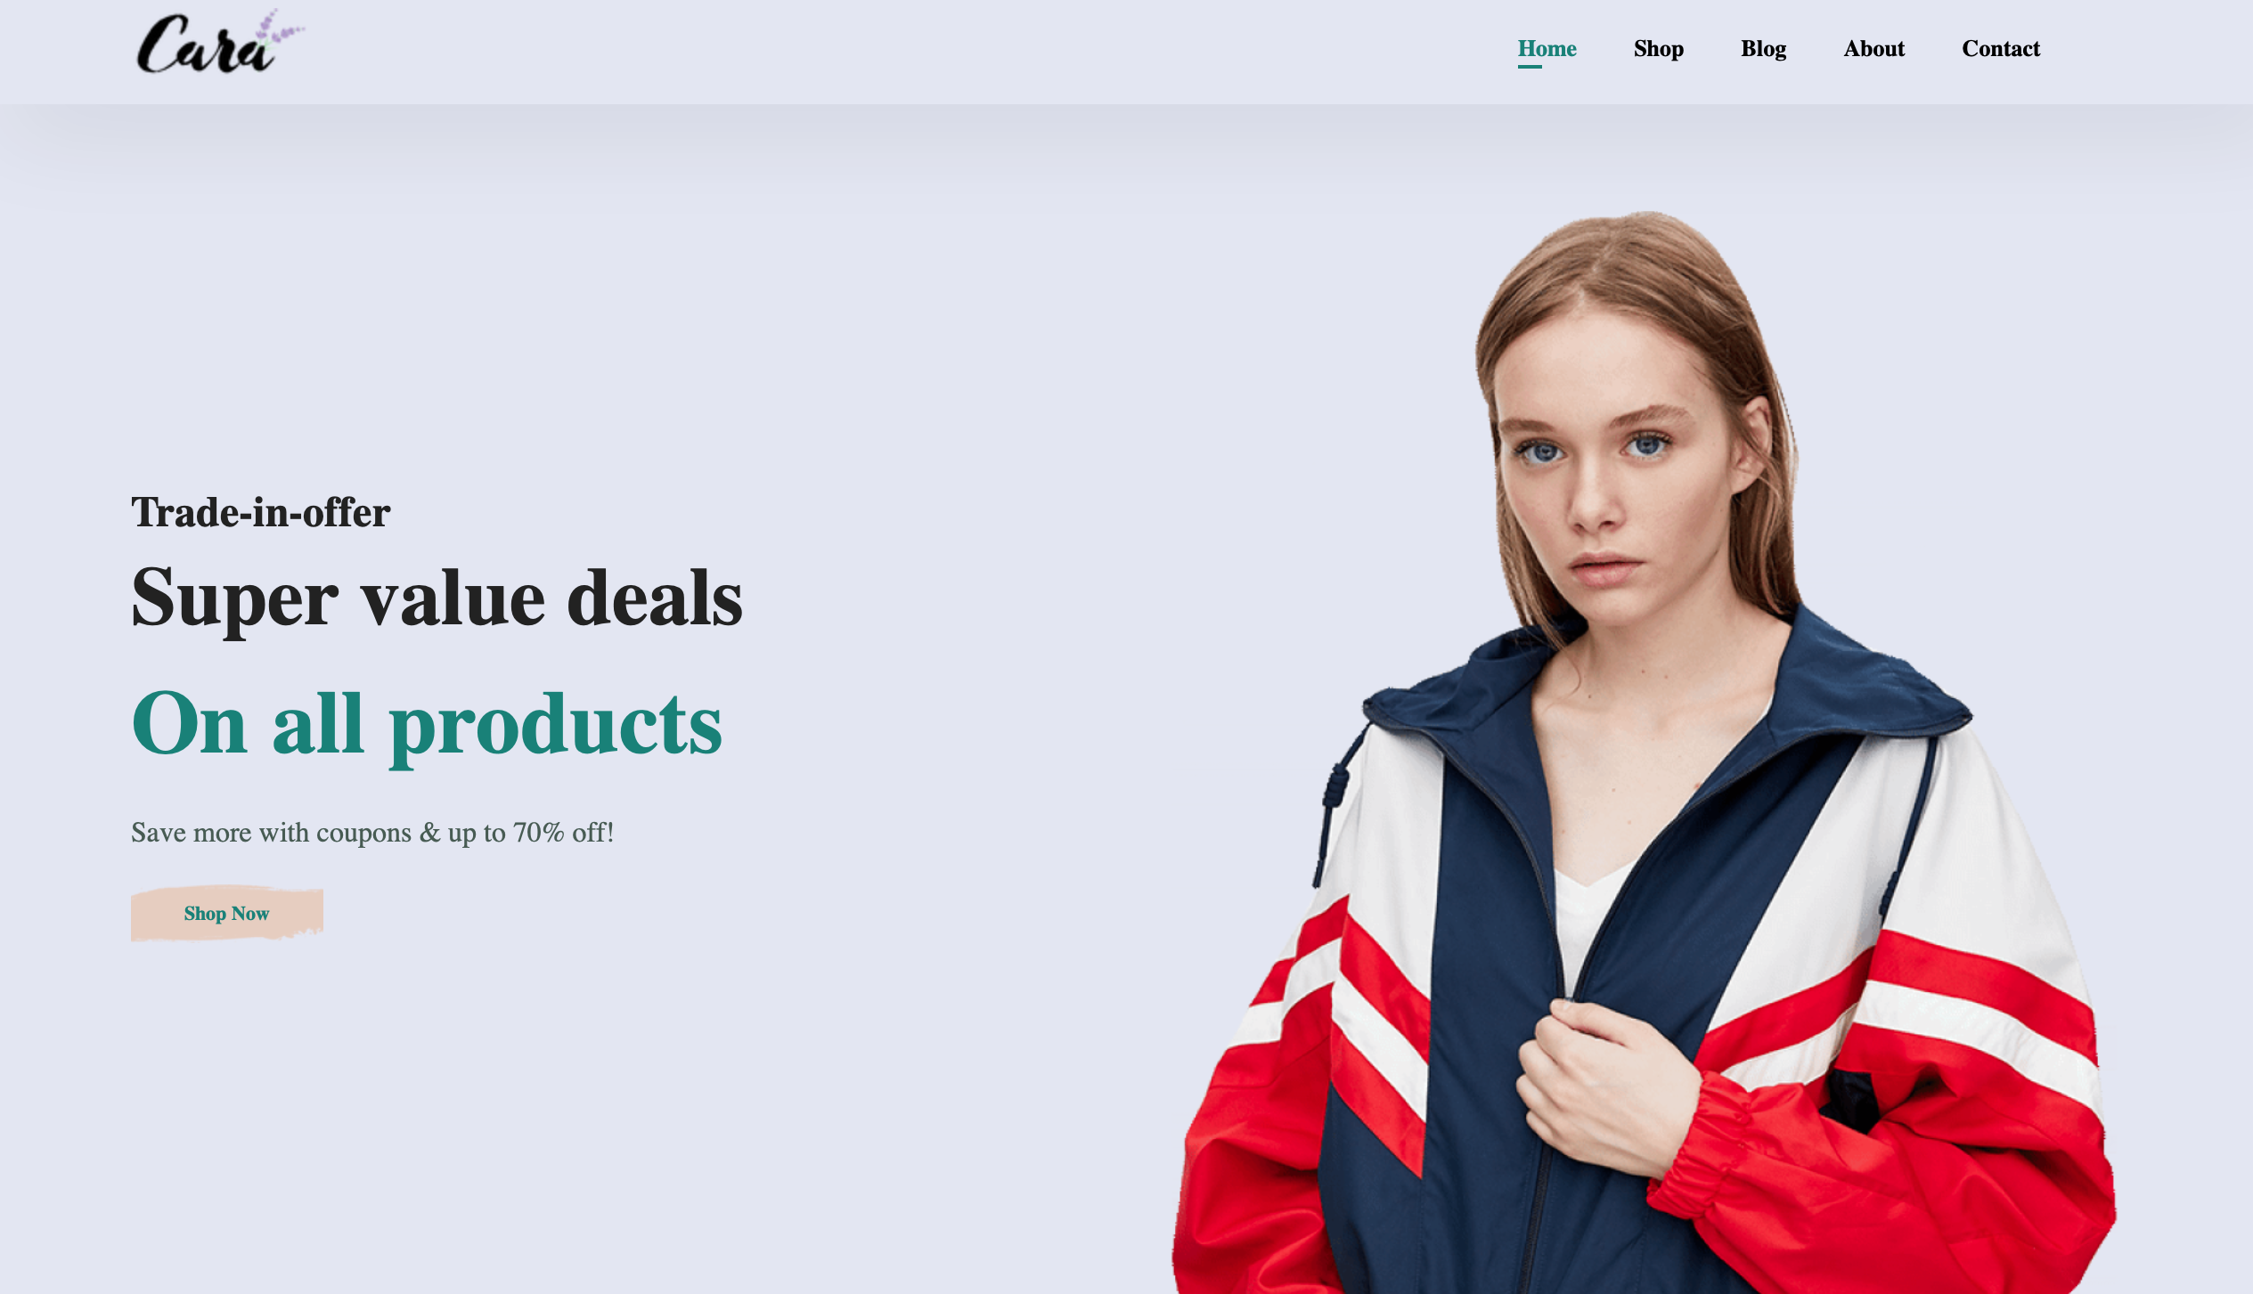Click the 70% off text
Screen dimensions: 2253x1294
563,833
